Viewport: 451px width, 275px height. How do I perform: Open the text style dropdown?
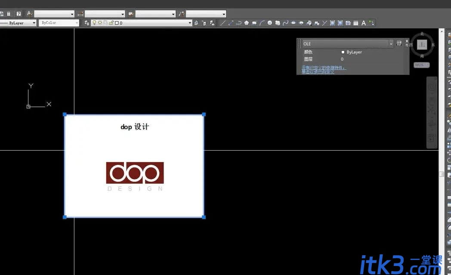point(72,14)
